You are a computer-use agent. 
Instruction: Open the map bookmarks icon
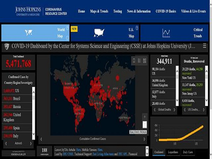tap(134, 60)
